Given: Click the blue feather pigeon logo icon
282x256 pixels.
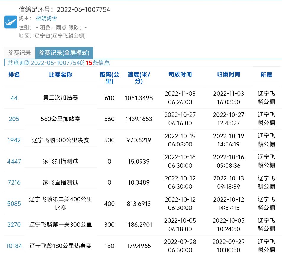Looking at the screenshot, I should click(11, 22).
